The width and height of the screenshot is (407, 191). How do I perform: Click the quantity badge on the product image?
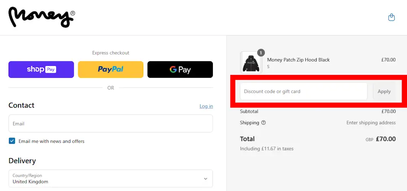tap(261, 53)
